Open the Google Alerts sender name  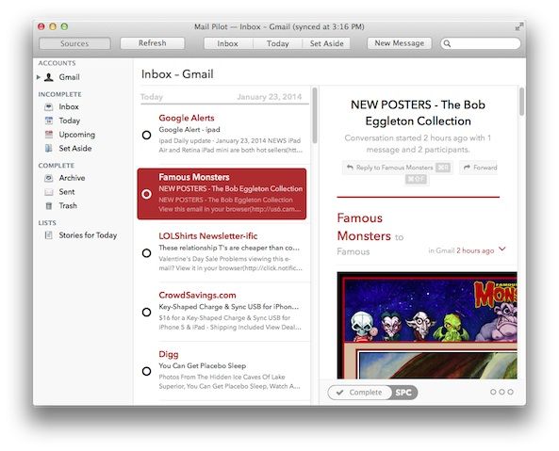187,118
